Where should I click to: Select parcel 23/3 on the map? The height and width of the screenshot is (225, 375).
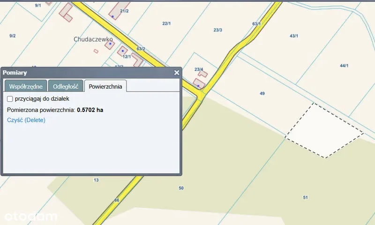pos(217,30)
